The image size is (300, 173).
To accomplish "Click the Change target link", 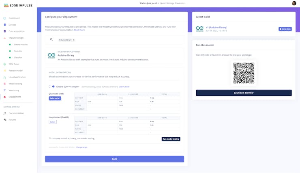I will pos(81,147).
